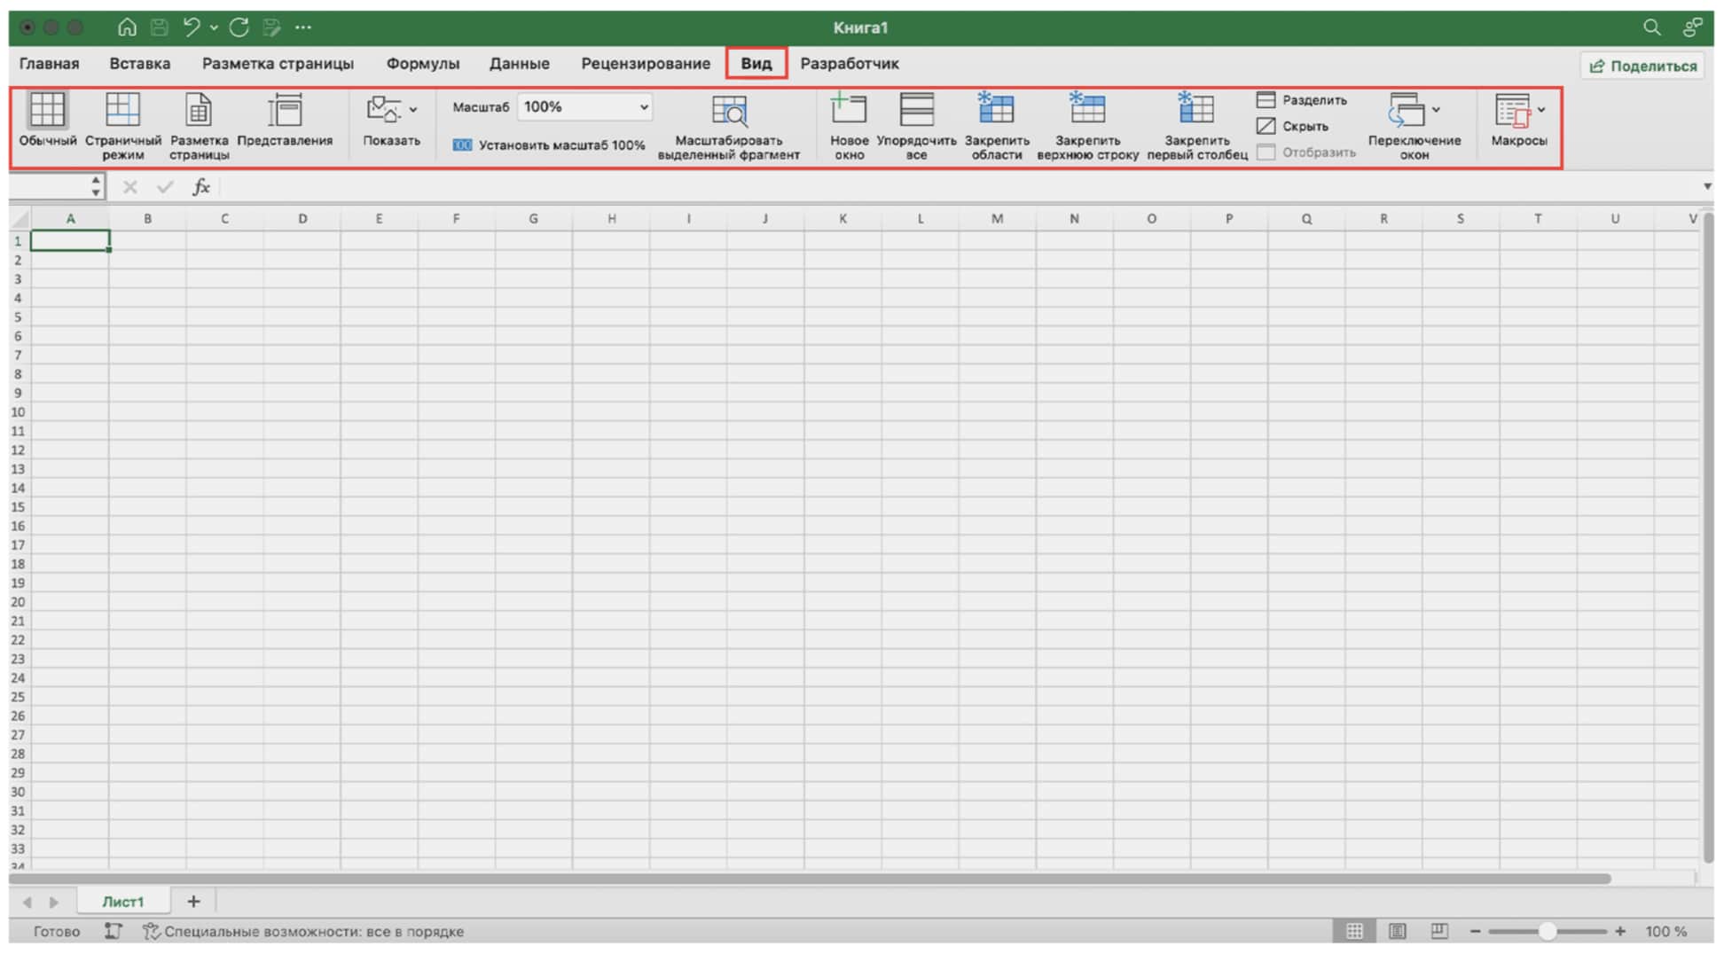
Task: Click the zoom slider in status bar
Action: pos(1548,931)
